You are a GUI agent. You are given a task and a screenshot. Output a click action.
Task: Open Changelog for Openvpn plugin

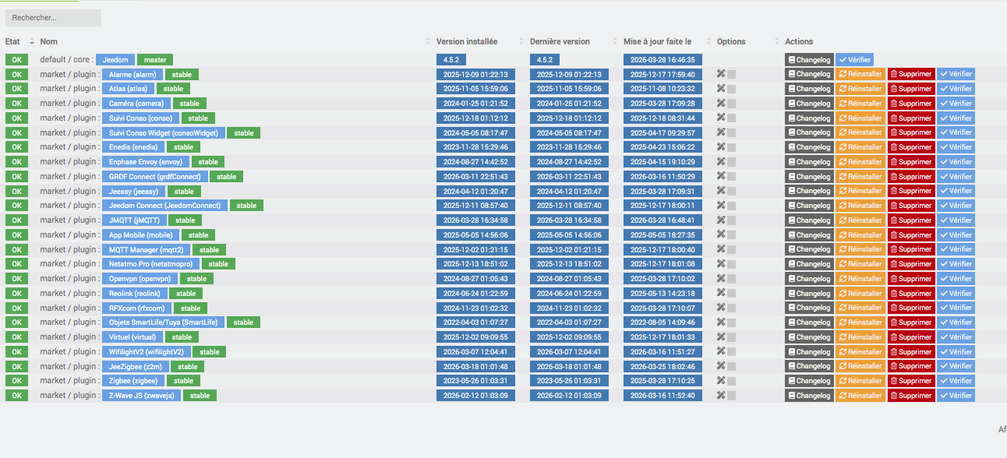coord(809,279)
